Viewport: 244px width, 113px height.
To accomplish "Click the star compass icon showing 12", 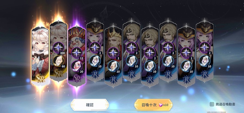I will point(76,53).
